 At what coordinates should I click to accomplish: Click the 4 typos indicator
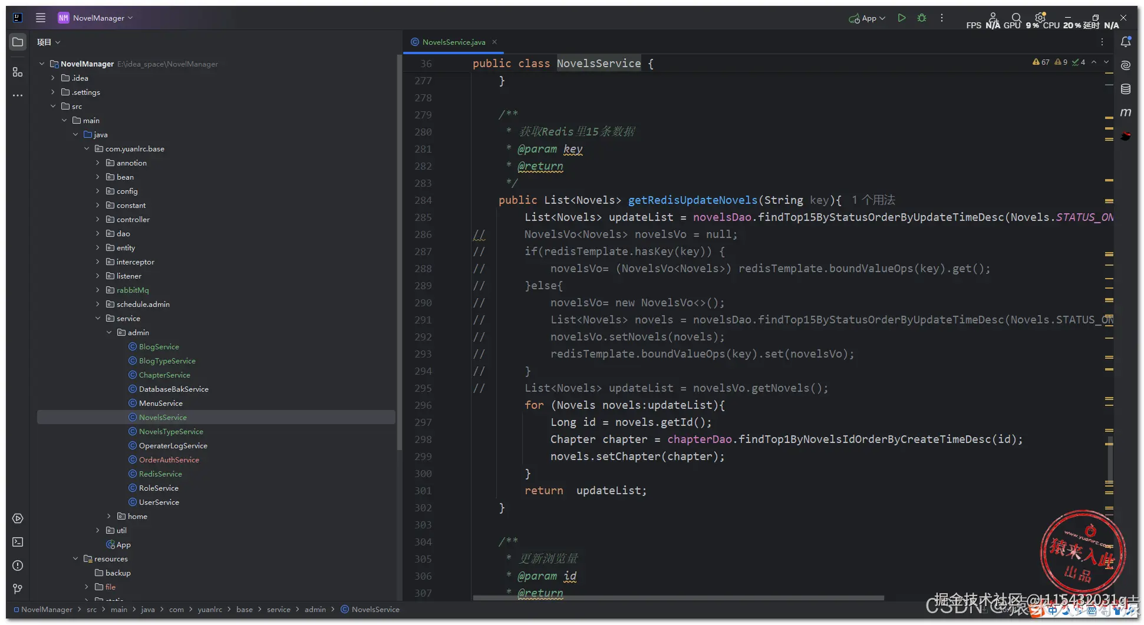click(x=1079, y=62)
